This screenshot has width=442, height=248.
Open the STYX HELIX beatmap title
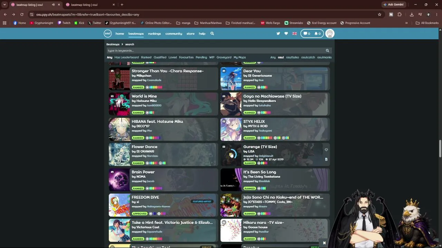coord(254,122)
